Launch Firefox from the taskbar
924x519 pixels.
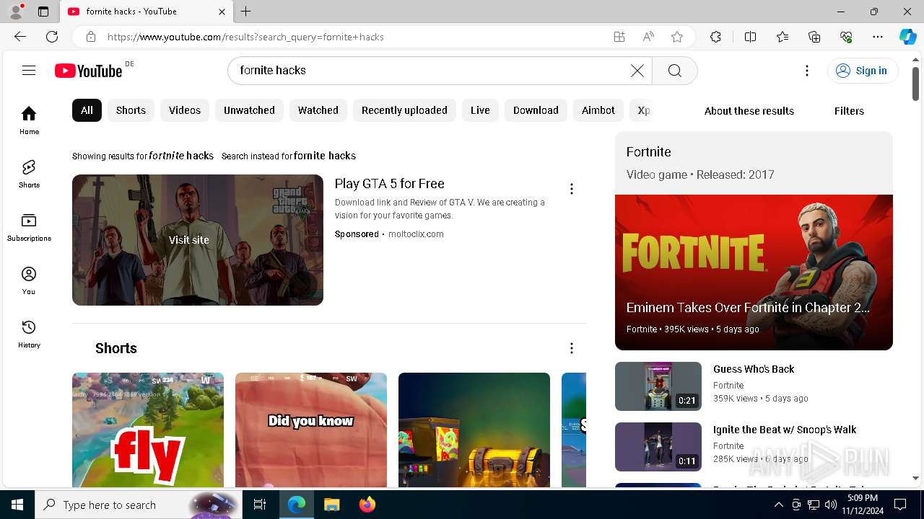(367, 505)
